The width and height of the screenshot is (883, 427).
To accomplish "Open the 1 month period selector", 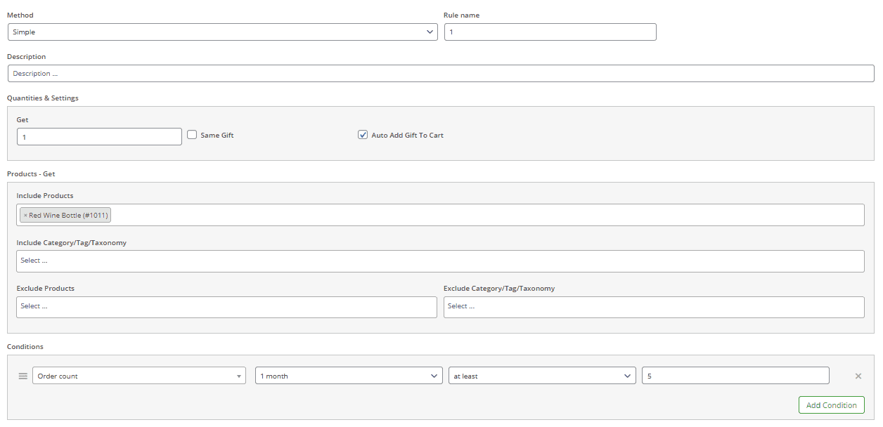I will pos(349,375).
